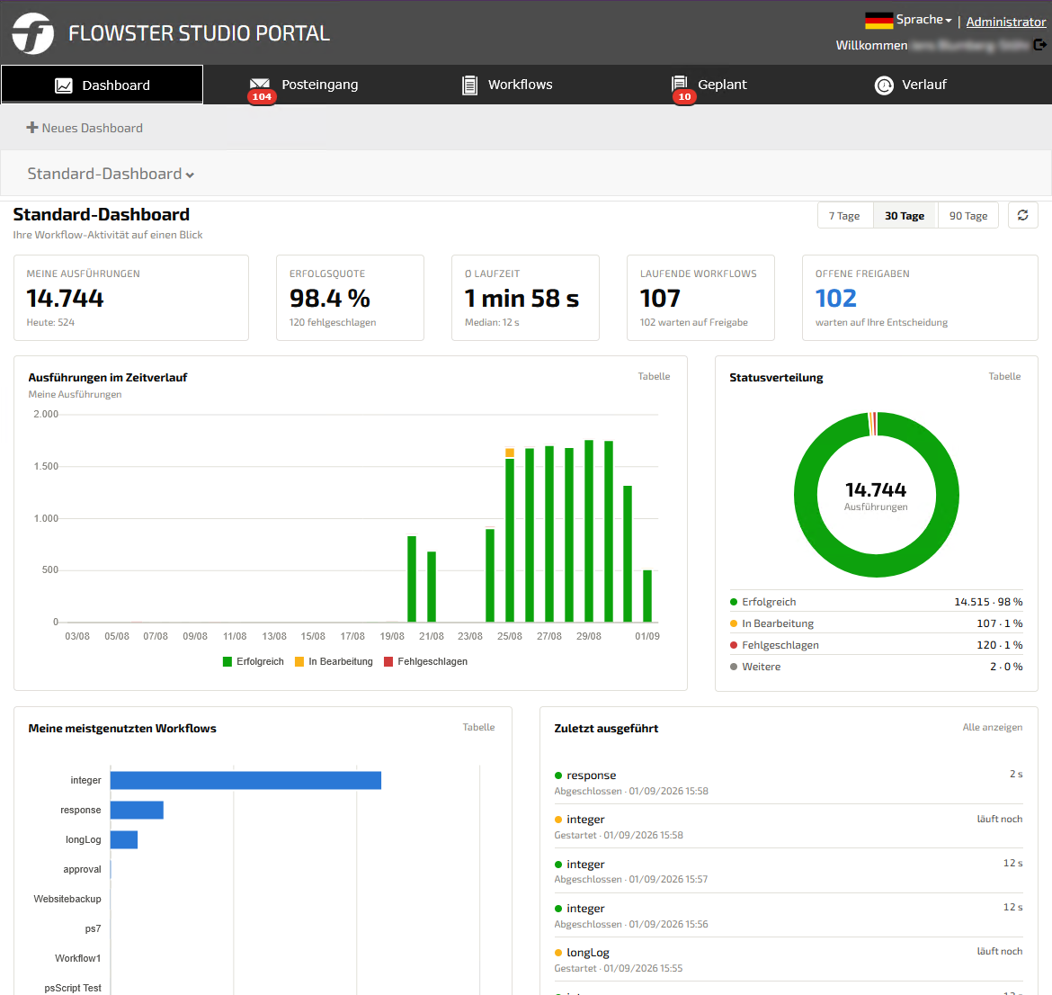Screen dimensions: 1052x995
Task: Click the response bar in workflows chart
Action: coord(137,810)
